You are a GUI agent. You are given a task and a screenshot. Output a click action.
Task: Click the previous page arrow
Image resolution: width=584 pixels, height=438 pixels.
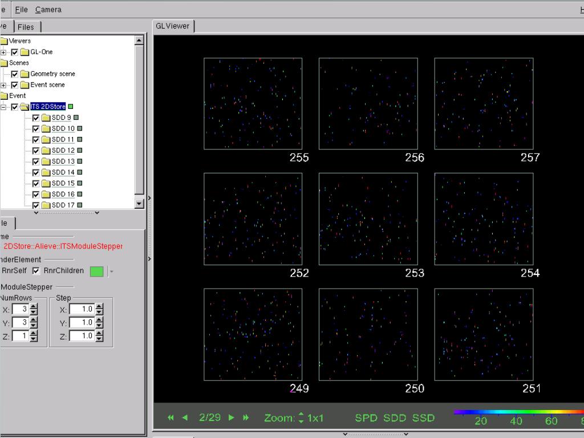point(185,417)
